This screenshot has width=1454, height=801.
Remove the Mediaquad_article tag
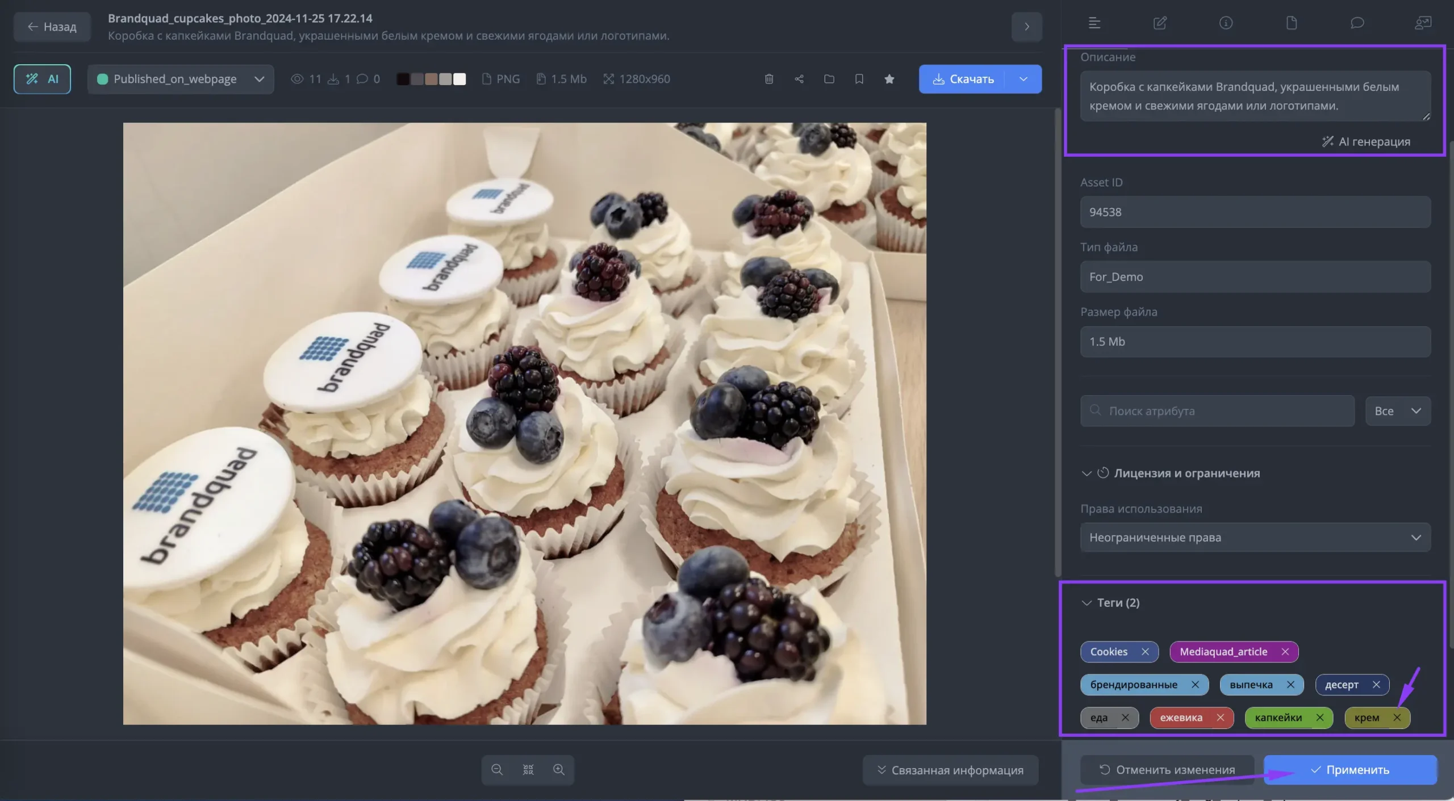1285,652
